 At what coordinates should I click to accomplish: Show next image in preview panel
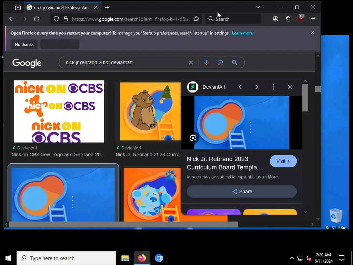pos(256,87)
